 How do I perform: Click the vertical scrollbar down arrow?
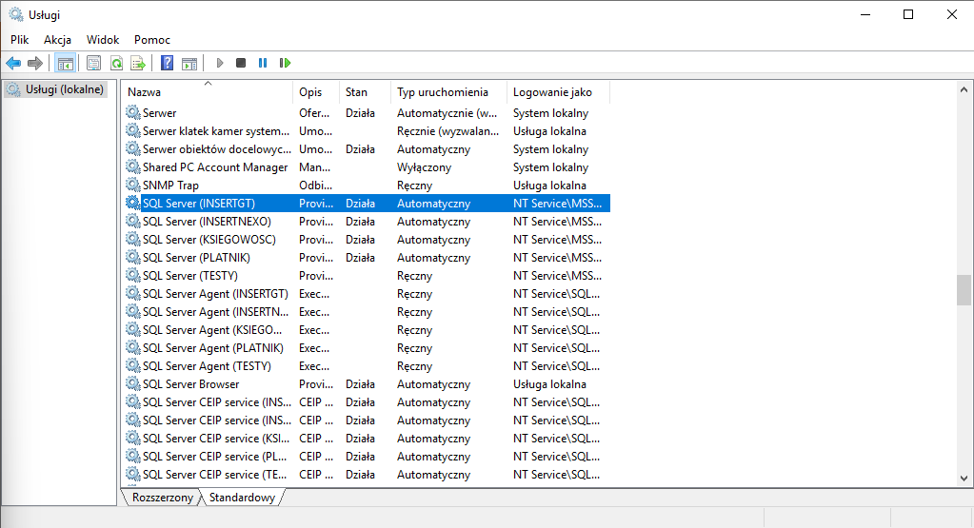click(x=964, y=479)
